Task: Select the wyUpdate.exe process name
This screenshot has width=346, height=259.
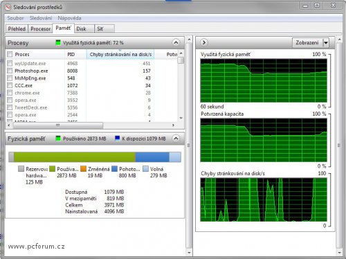Action: click(x=30, y=63)
